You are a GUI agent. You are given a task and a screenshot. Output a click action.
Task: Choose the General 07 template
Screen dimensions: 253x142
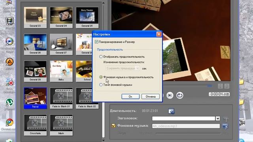(x=61, y=44)
